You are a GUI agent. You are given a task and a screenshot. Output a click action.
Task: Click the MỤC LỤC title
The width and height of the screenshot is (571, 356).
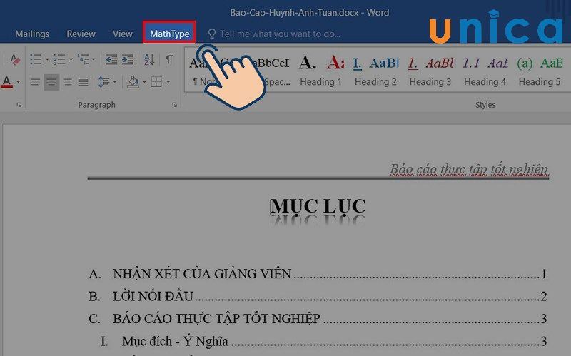pyautogui.click(x=318, y=206)
